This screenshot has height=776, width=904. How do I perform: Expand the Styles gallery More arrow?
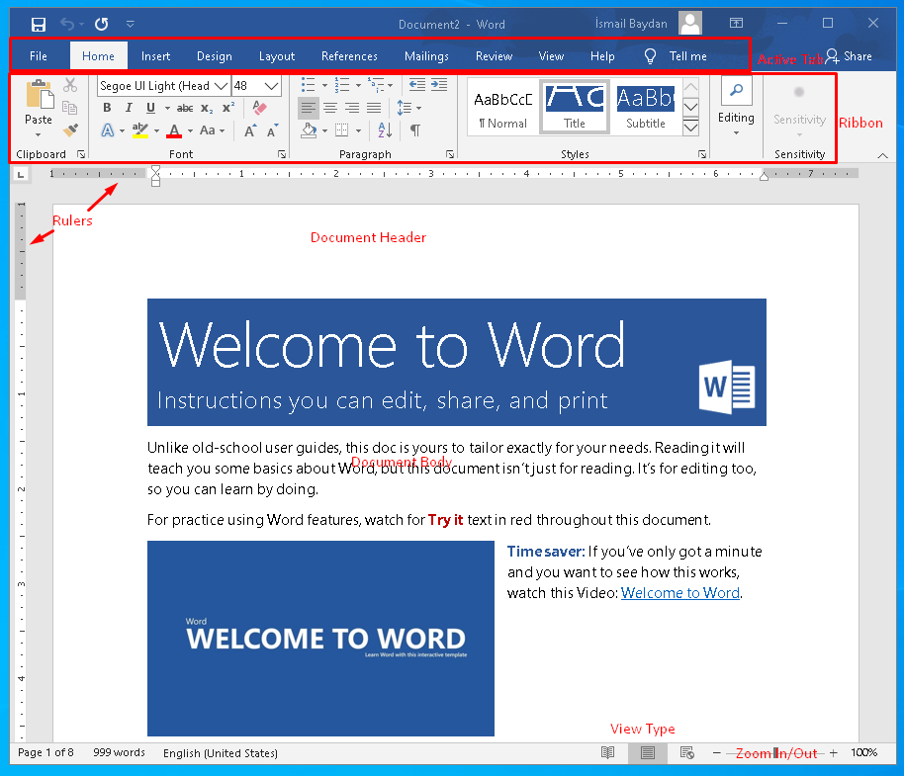click(690, 128)
